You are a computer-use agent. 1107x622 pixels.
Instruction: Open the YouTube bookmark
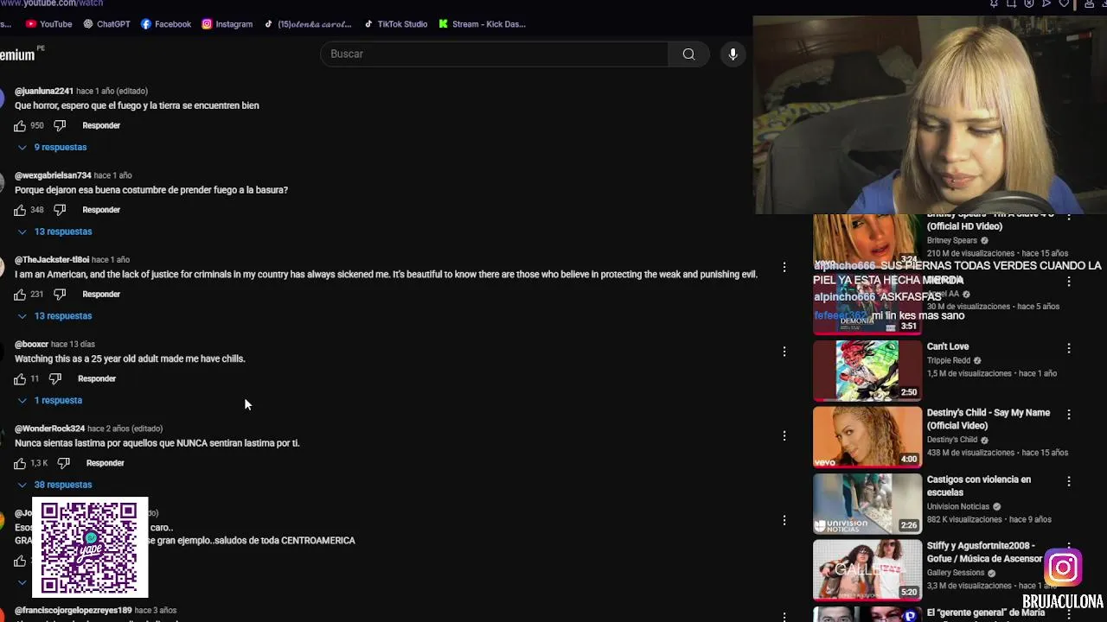(49, 24)
